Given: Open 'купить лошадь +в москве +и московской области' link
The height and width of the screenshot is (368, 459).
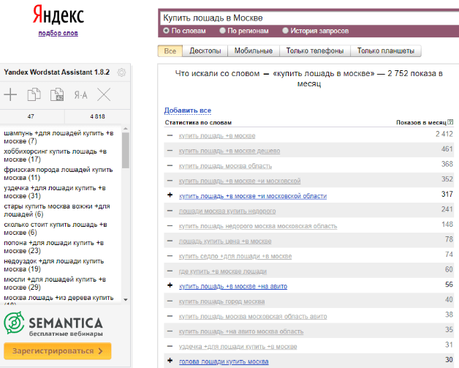Looking at the screenshot, I should coord(253,196).
